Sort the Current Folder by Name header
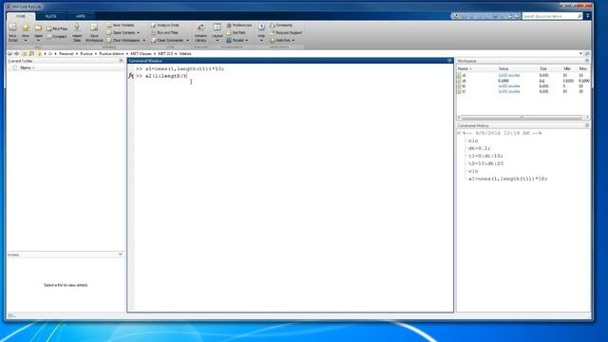Image resolution: width=608 pixels, height=342 pixels. [x=28, y=67]
